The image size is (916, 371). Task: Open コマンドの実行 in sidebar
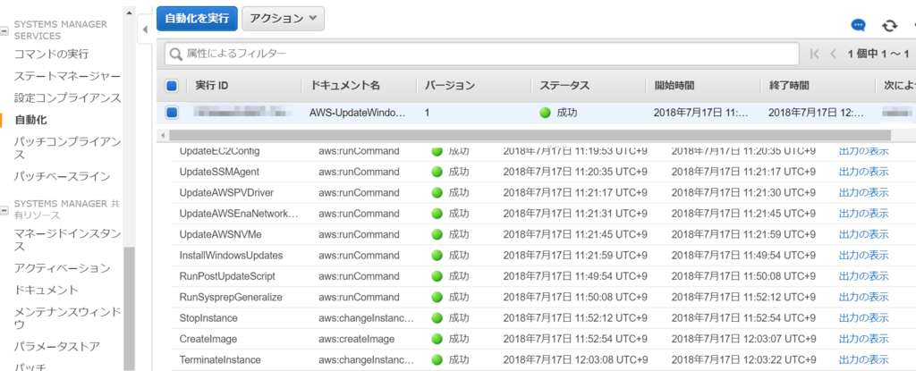pyautogui.click(x=51, y=55)
